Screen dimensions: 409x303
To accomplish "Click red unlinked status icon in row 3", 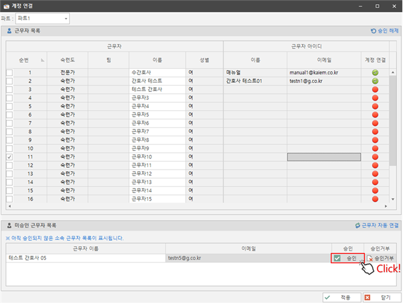I will click(375, 89).
